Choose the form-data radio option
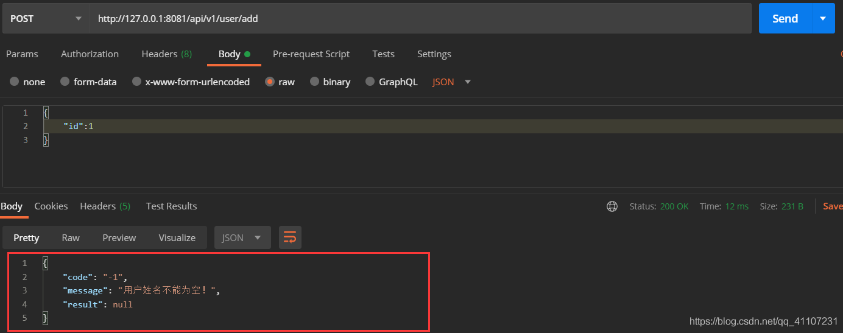The width and height of the screenshot is (843, 333). click(65, 82)
